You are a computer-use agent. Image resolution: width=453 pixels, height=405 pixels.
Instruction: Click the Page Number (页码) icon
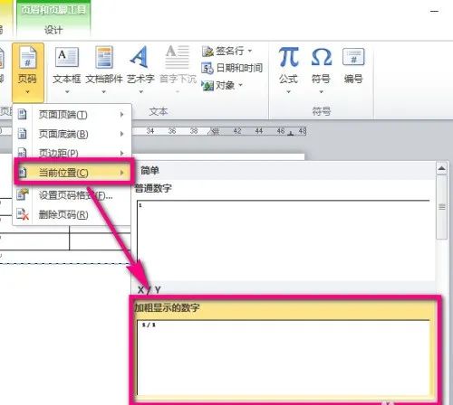[27, 57]
